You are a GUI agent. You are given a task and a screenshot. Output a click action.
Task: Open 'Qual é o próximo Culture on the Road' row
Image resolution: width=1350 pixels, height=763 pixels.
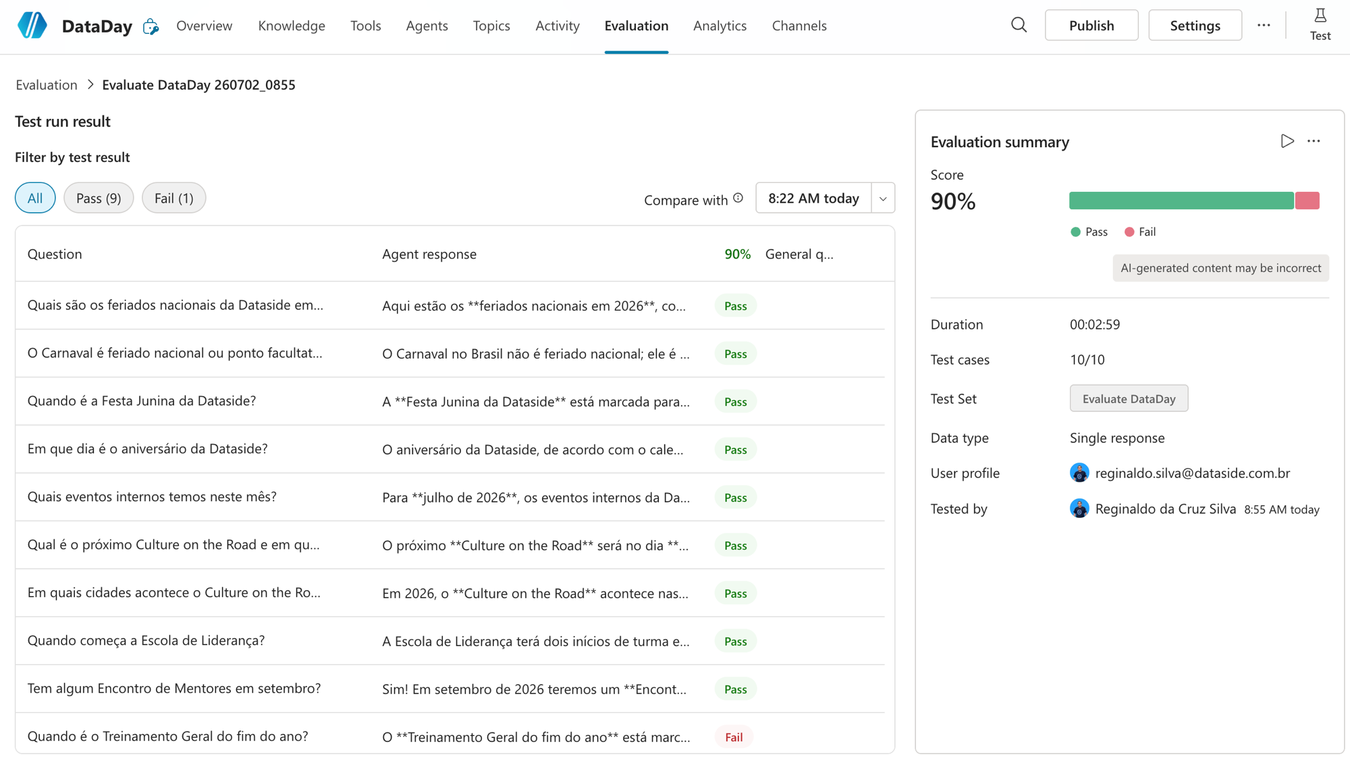click(x=450, y=545)
